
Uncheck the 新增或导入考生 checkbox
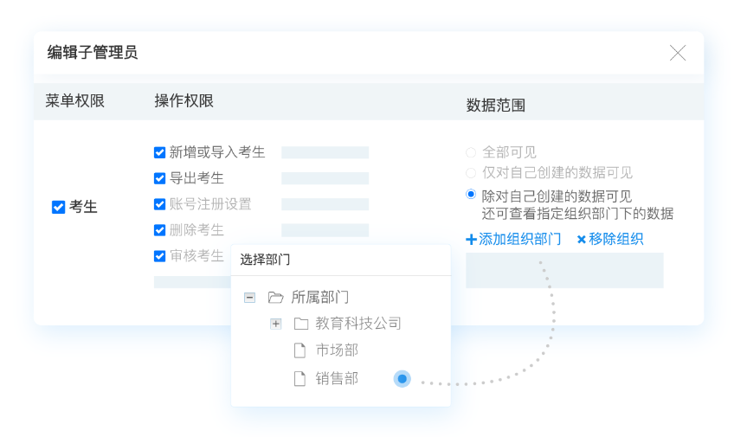159,152
